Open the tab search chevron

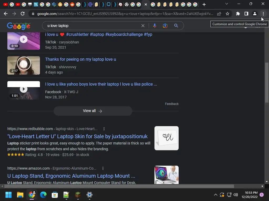[x=227, y=4]
